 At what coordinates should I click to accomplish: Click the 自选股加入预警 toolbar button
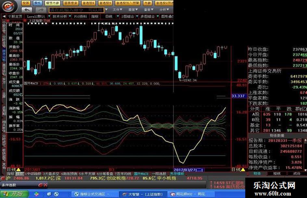click(x=128, y=3)
